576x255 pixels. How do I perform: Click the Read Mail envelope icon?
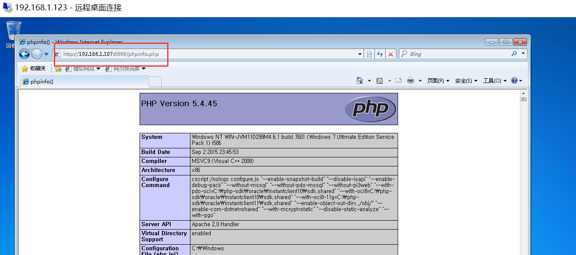tap(399, 80)
